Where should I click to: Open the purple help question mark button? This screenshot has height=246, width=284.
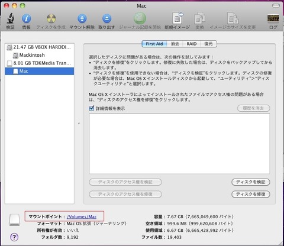point(14,237)
